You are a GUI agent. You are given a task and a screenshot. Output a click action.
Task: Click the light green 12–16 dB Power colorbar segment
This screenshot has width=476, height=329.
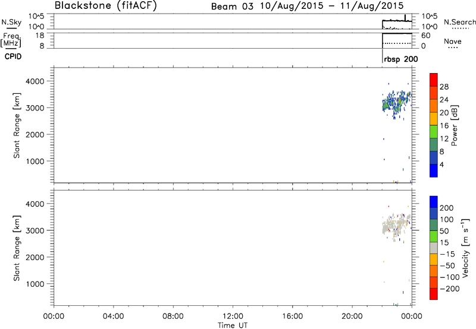coord(434,131)
